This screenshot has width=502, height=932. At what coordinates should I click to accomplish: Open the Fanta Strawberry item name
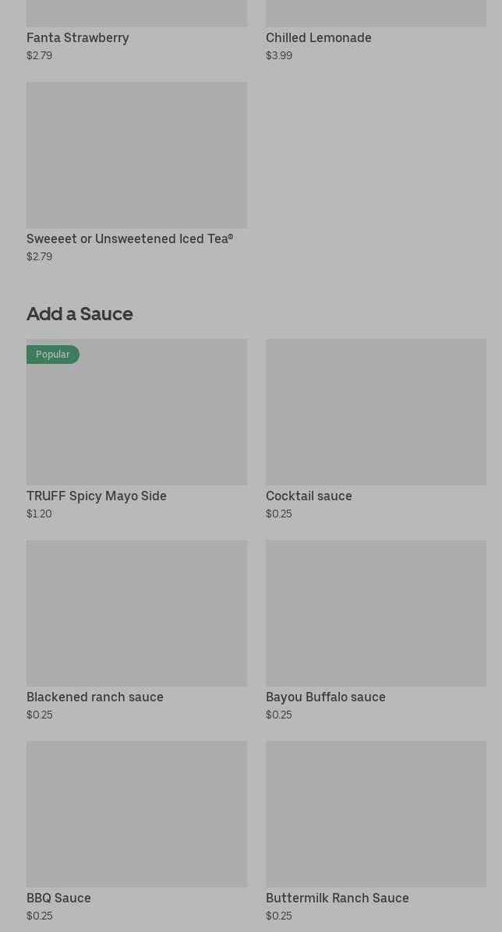(x=78, y=37)
